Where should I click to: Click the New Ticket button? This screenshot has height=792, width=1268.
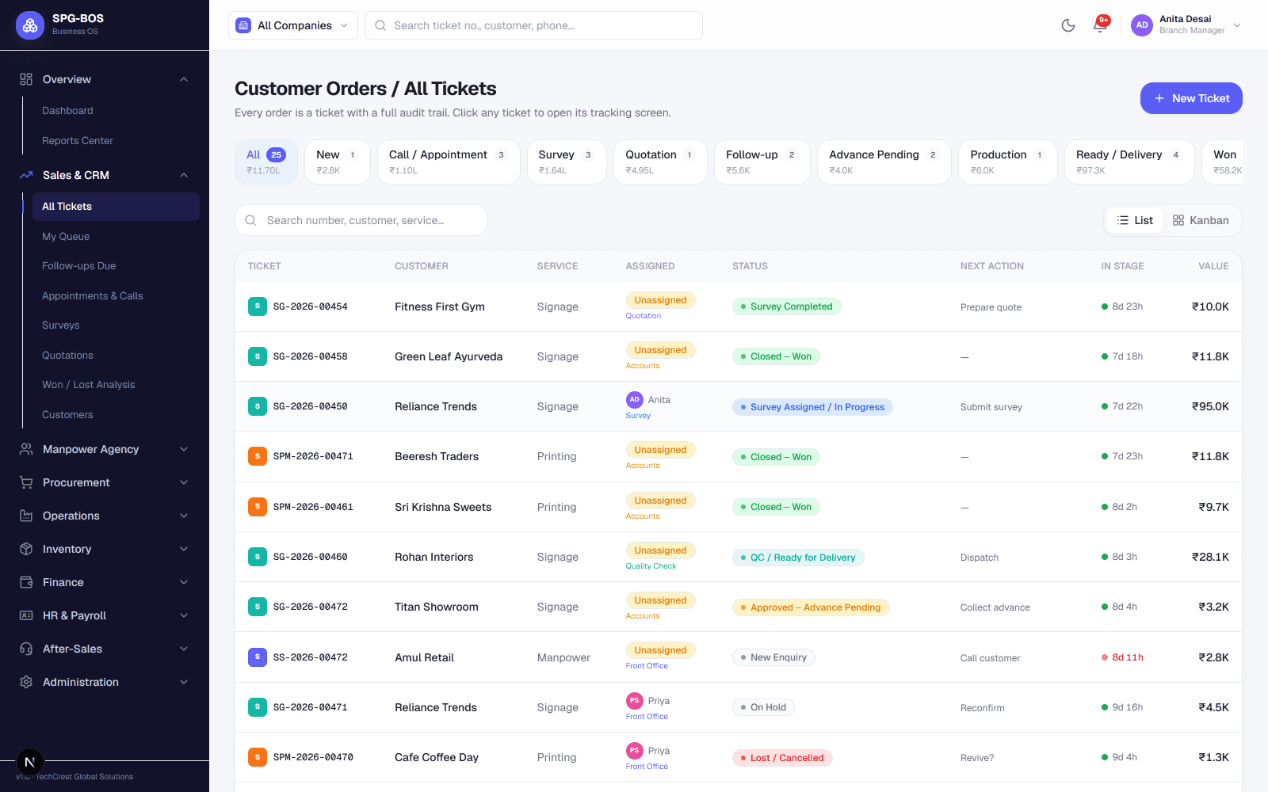pos(1191,98)
